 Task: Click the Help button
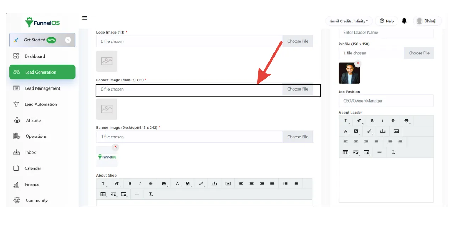pos(386,21)
